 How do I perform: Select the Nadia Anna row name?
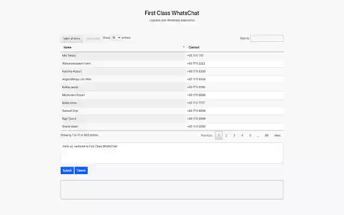point(69,103)
